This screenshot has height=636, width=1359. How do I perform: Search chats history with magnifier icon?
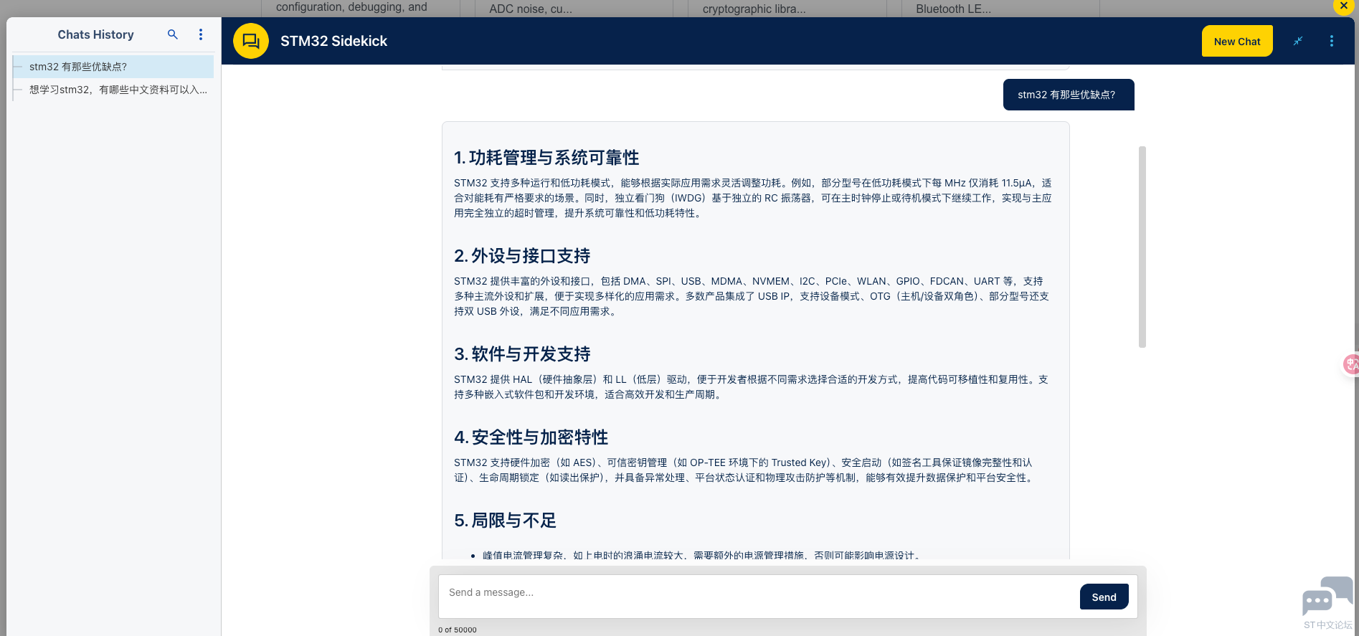coord(173,34)
